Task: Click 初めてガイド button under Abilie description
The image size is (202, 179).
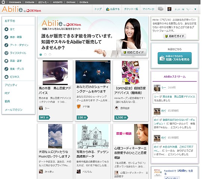Action: (175, 36)
